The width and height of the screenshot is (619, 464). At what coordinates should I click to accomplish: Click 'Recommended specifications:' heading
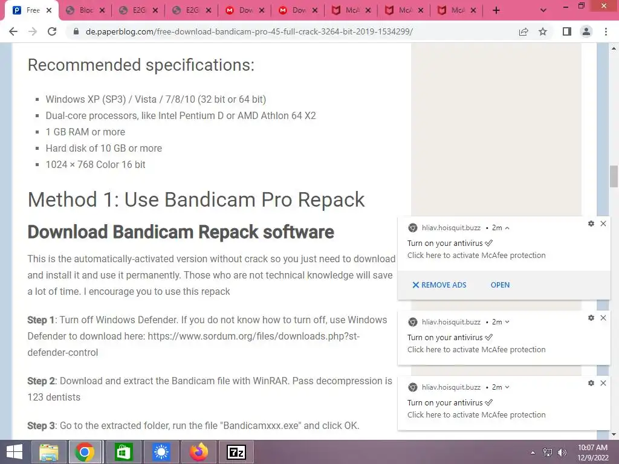pyautogui.click(x=141, y=65)
